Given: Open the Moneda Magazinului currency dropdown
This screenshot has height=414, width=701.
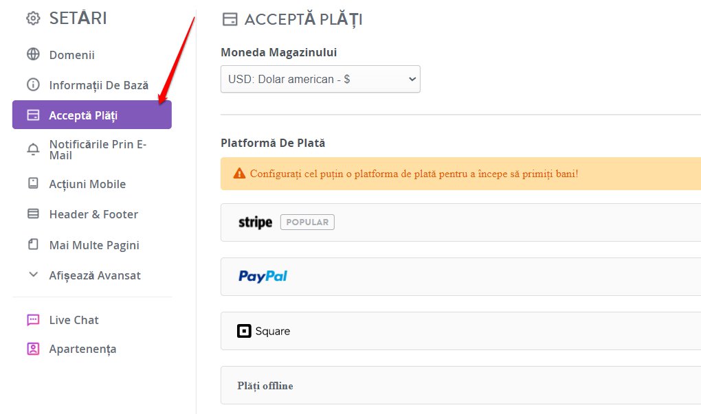Looking at the screenshot, I should coord(320,79).
